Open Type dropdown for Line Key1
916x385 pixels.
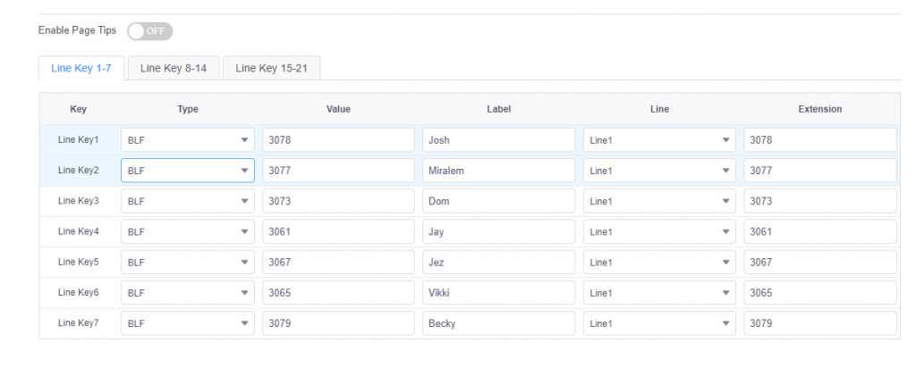(188, 140)
